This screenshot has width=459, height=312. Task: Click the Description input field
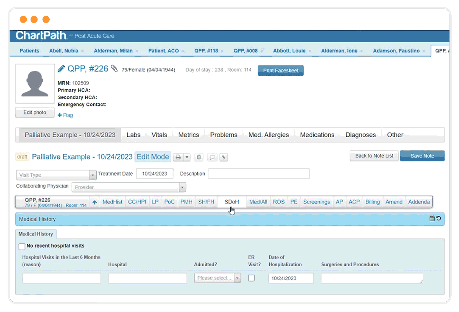pos(259,173)
